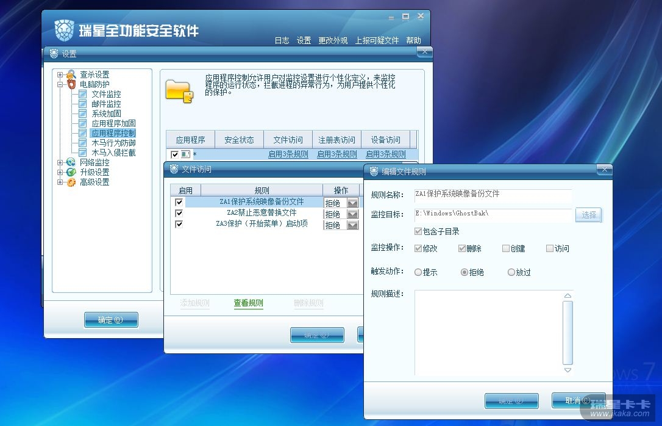Image resolution: width=662 pixels, height=426 pixels.
Task: Uncheck the ZA2禁止恶意替换文件 rule checkbox
Action: click(x=179, y=213)
